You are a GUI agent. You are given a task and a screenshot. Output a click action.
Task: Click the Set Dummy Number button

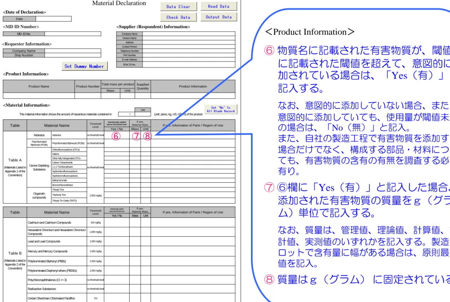85,66
